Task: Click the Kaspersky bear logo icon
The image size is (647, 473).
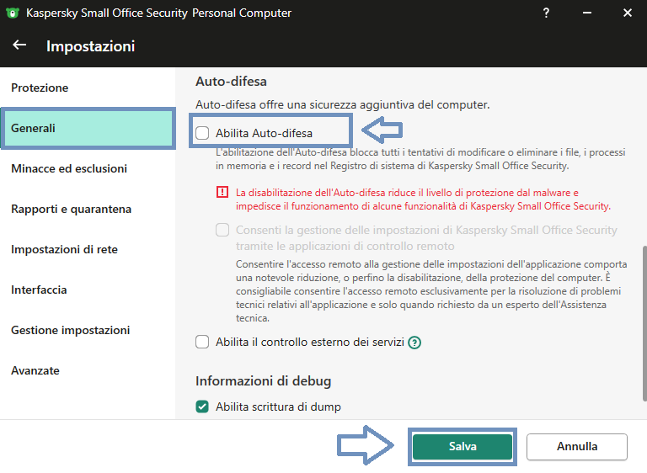Action: [x=13, y=13]
